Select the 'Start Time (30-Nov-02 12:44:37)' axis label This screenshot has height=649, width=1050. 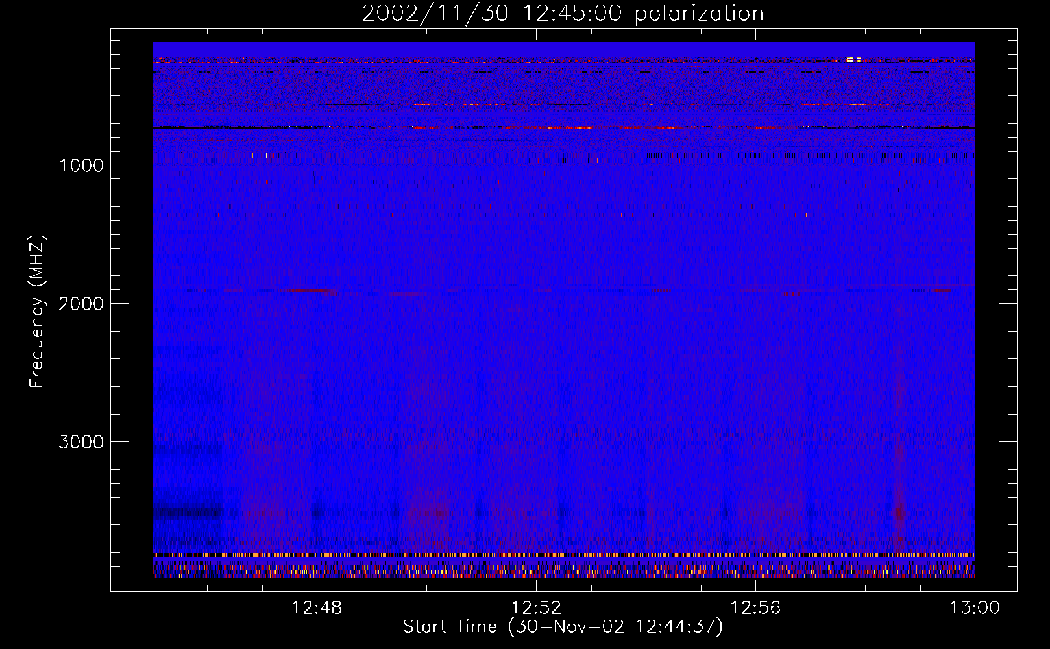click(563, 627)
